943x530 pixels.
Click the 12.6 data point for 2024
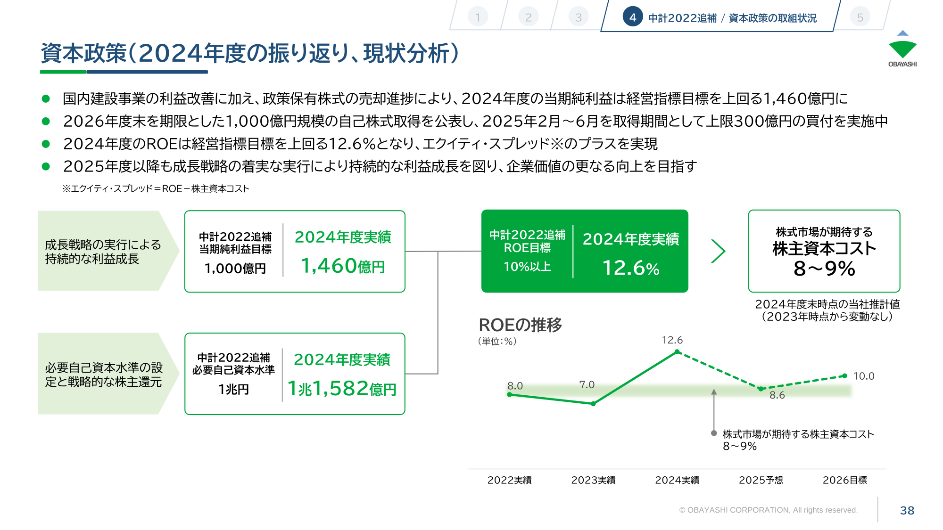tap(677, 352)
